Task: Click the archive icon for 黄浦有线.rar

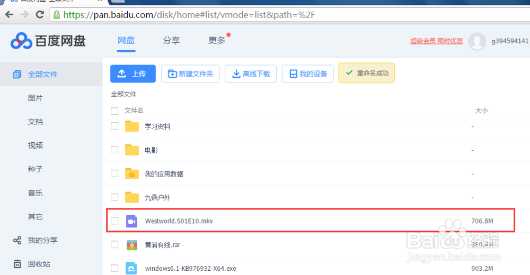Action: tap(132, 245)
